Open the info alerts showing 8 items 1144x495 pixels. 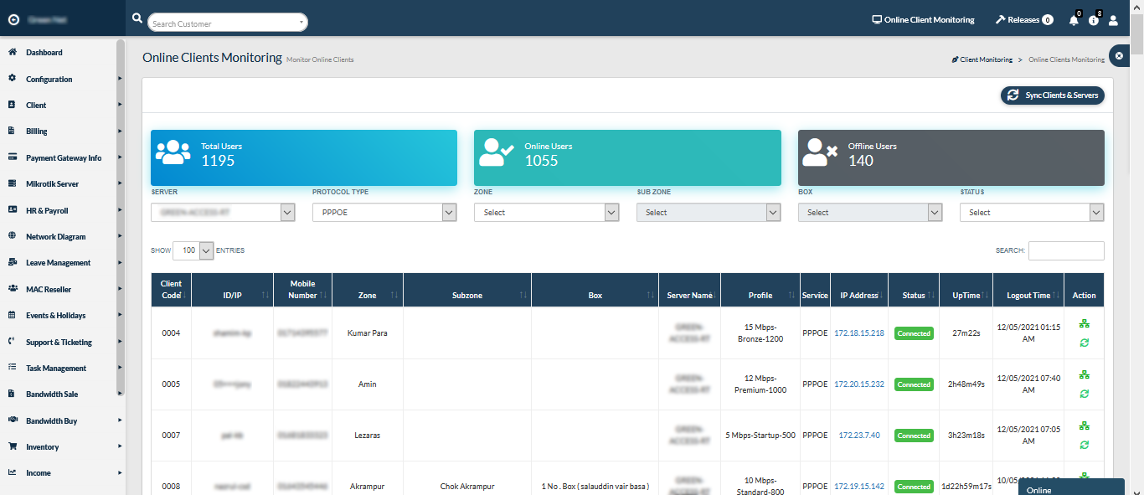[x=1094, y=19]
